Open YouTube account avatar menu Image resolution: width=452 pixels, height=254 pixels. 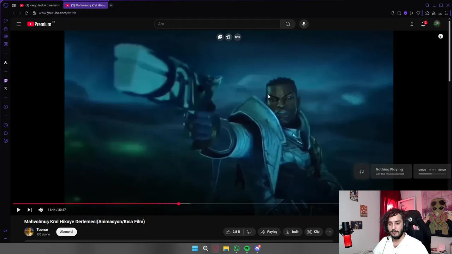[437, 24]
